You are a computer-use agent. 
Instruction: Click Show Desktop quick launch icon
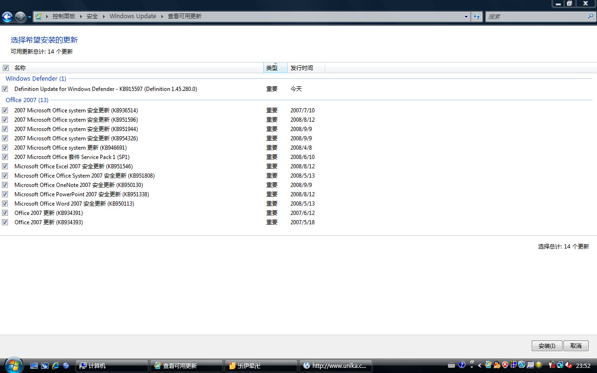point(34,366)
